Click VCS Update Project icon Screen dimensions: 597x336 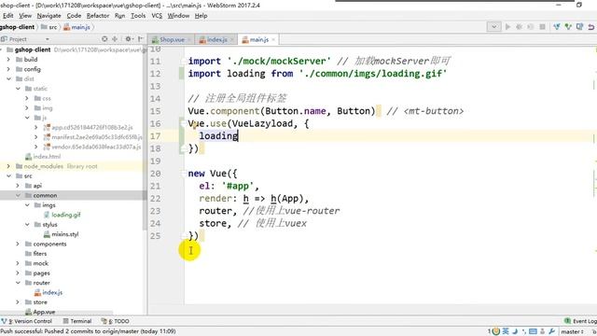557,27
